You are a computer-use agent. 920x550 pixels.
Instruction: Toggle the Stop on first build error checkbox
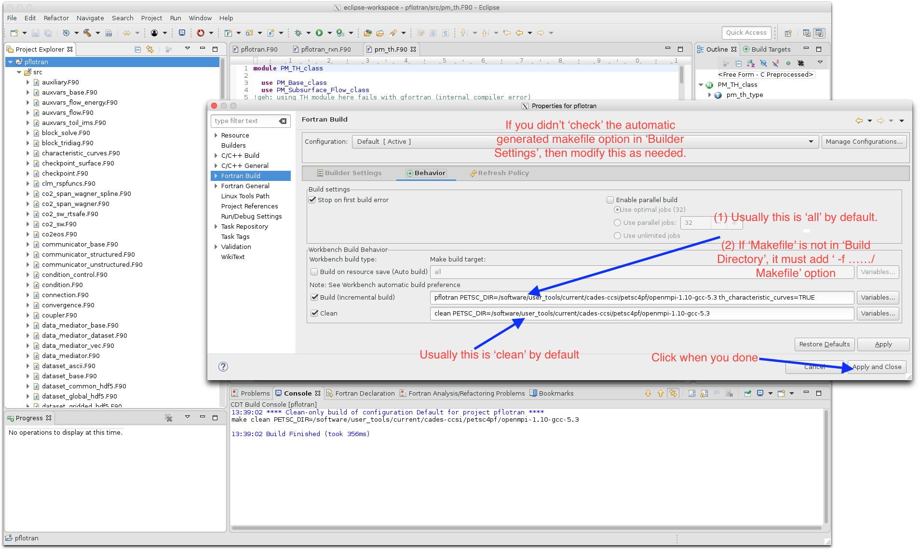pos(312,200)
